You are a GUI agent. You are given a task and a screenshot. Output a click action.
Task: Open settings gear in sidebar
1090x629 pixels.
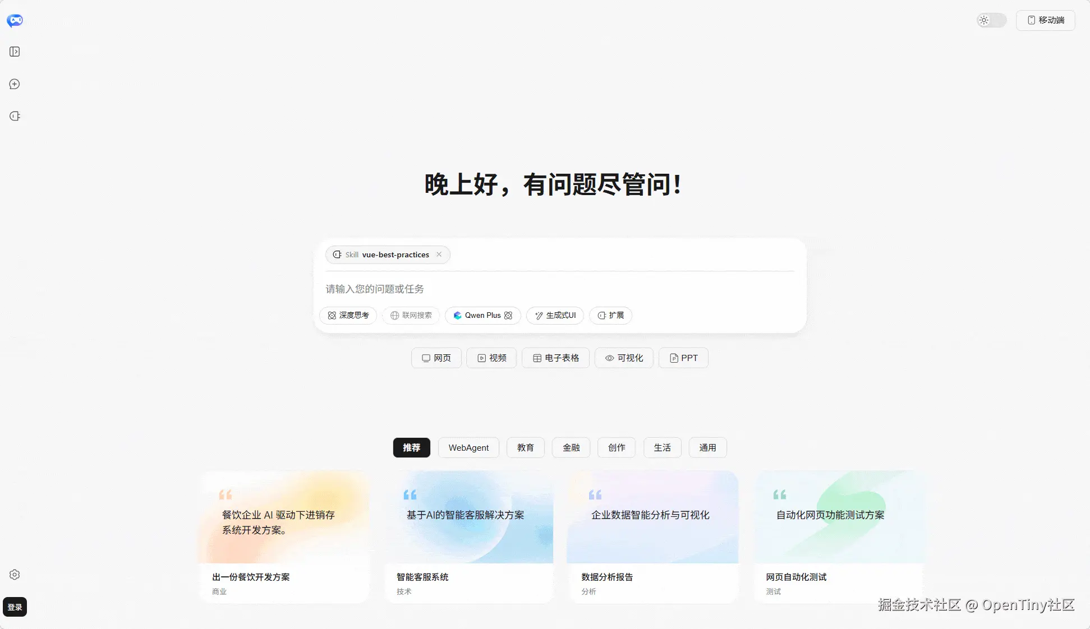[x=15, y=575]
